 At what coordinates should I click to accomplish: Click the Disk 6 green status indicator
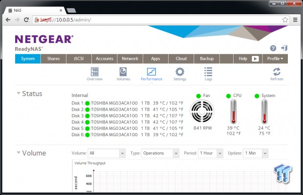(87, 135)
